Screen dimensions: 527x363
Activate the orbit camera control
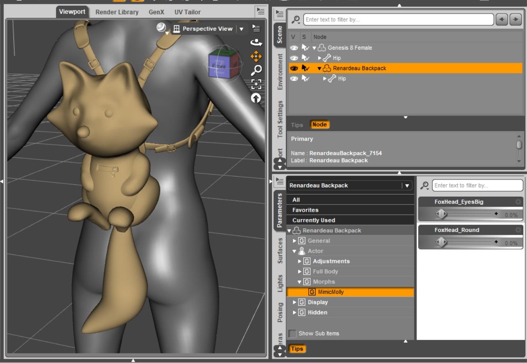(x=256, y=43)
